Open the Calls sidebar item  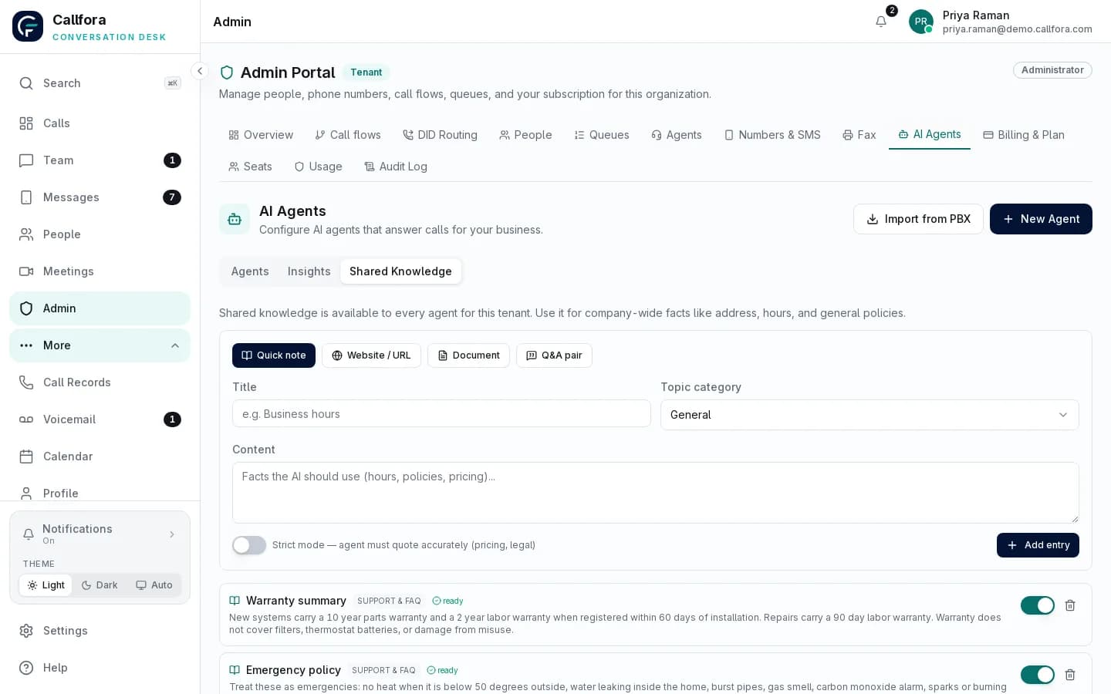click(x=100, y=123)
